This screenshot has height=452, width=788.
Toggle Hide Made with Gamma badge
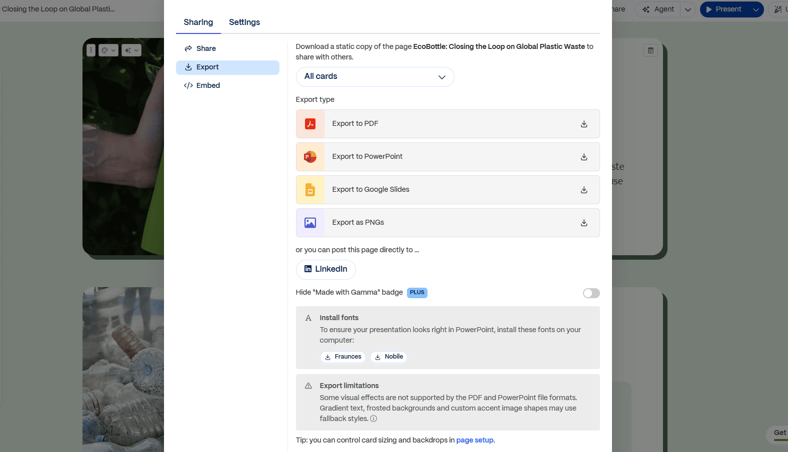[591, 293]
